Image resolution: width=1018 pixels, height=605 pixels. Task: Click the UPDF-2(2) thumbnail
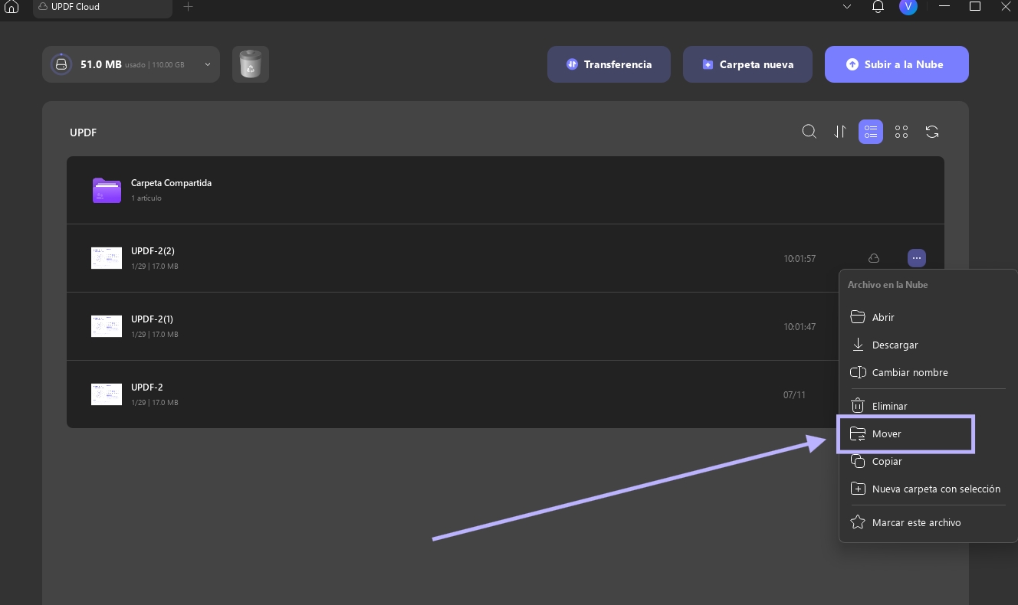(107, 258)
